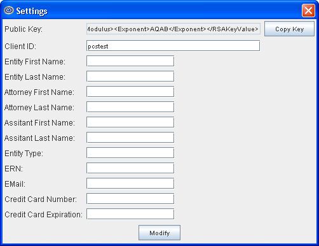Focus the Public Key text field
319x246 pixels.
coord(173,29)
